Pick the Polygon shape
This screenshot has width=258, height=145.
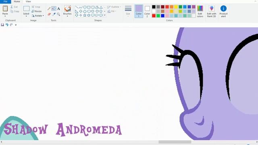coord(97,7)
